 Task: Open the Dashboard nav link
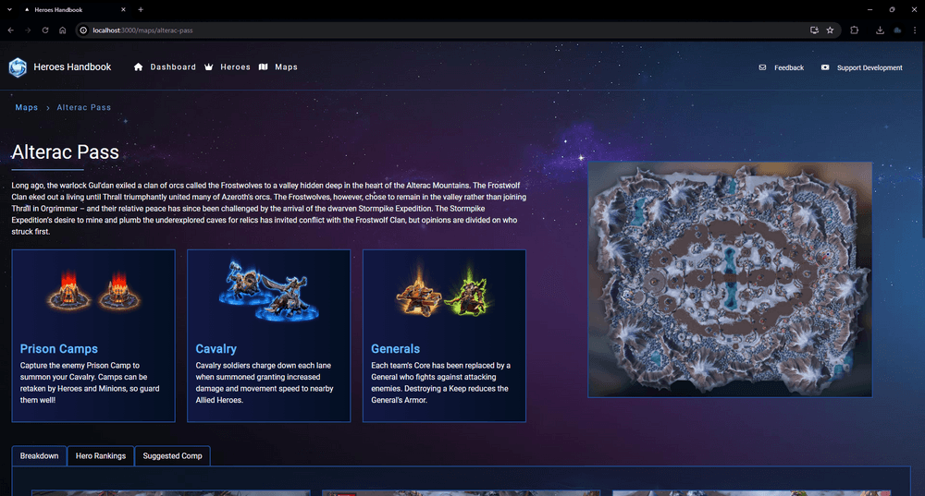173,67
